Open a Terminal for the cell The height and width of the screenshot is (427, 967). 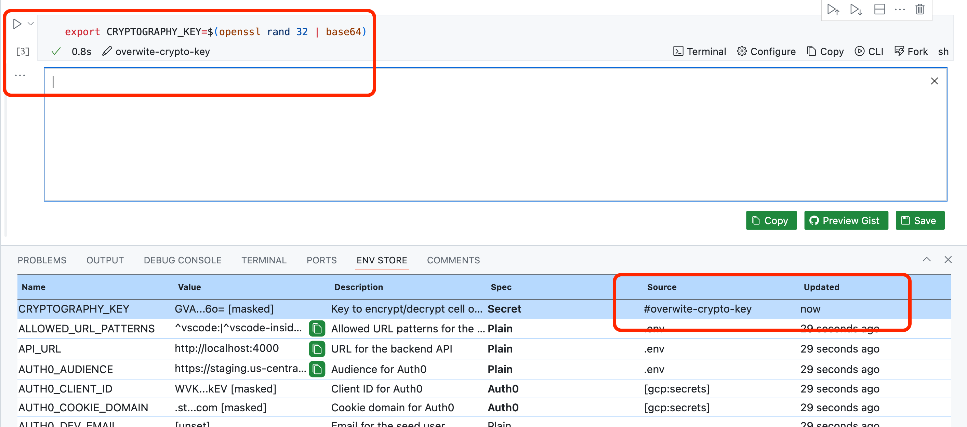click(699, 51)
